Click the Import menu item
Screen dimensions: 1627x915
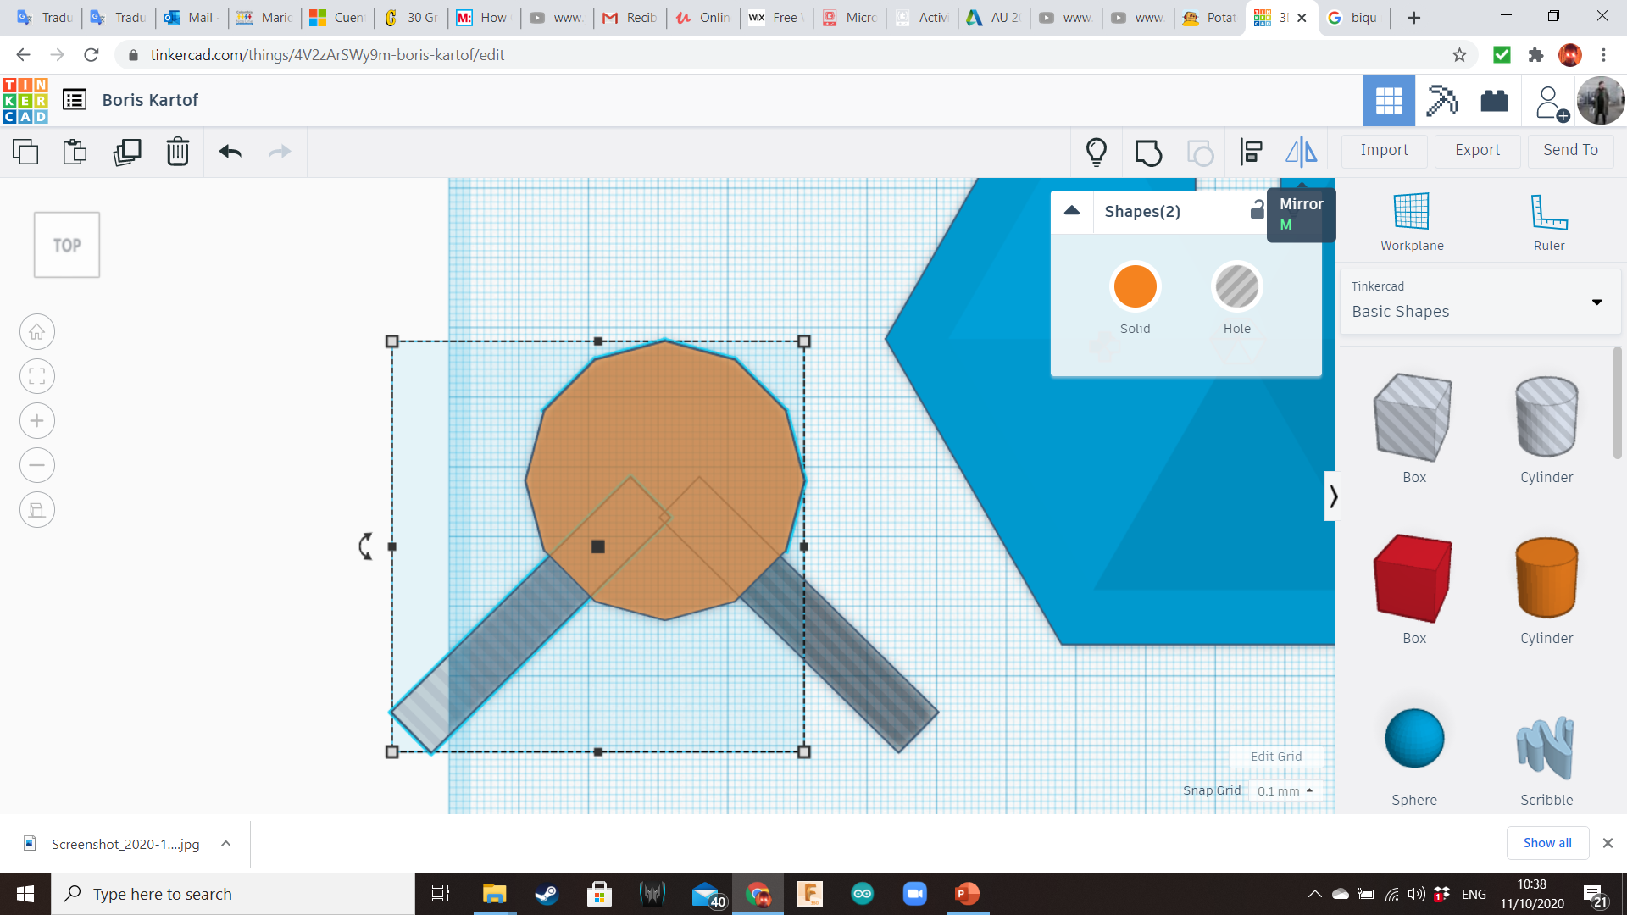[x=1385, y=150]
